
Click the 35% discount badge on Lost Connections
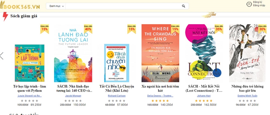point(219,29)
